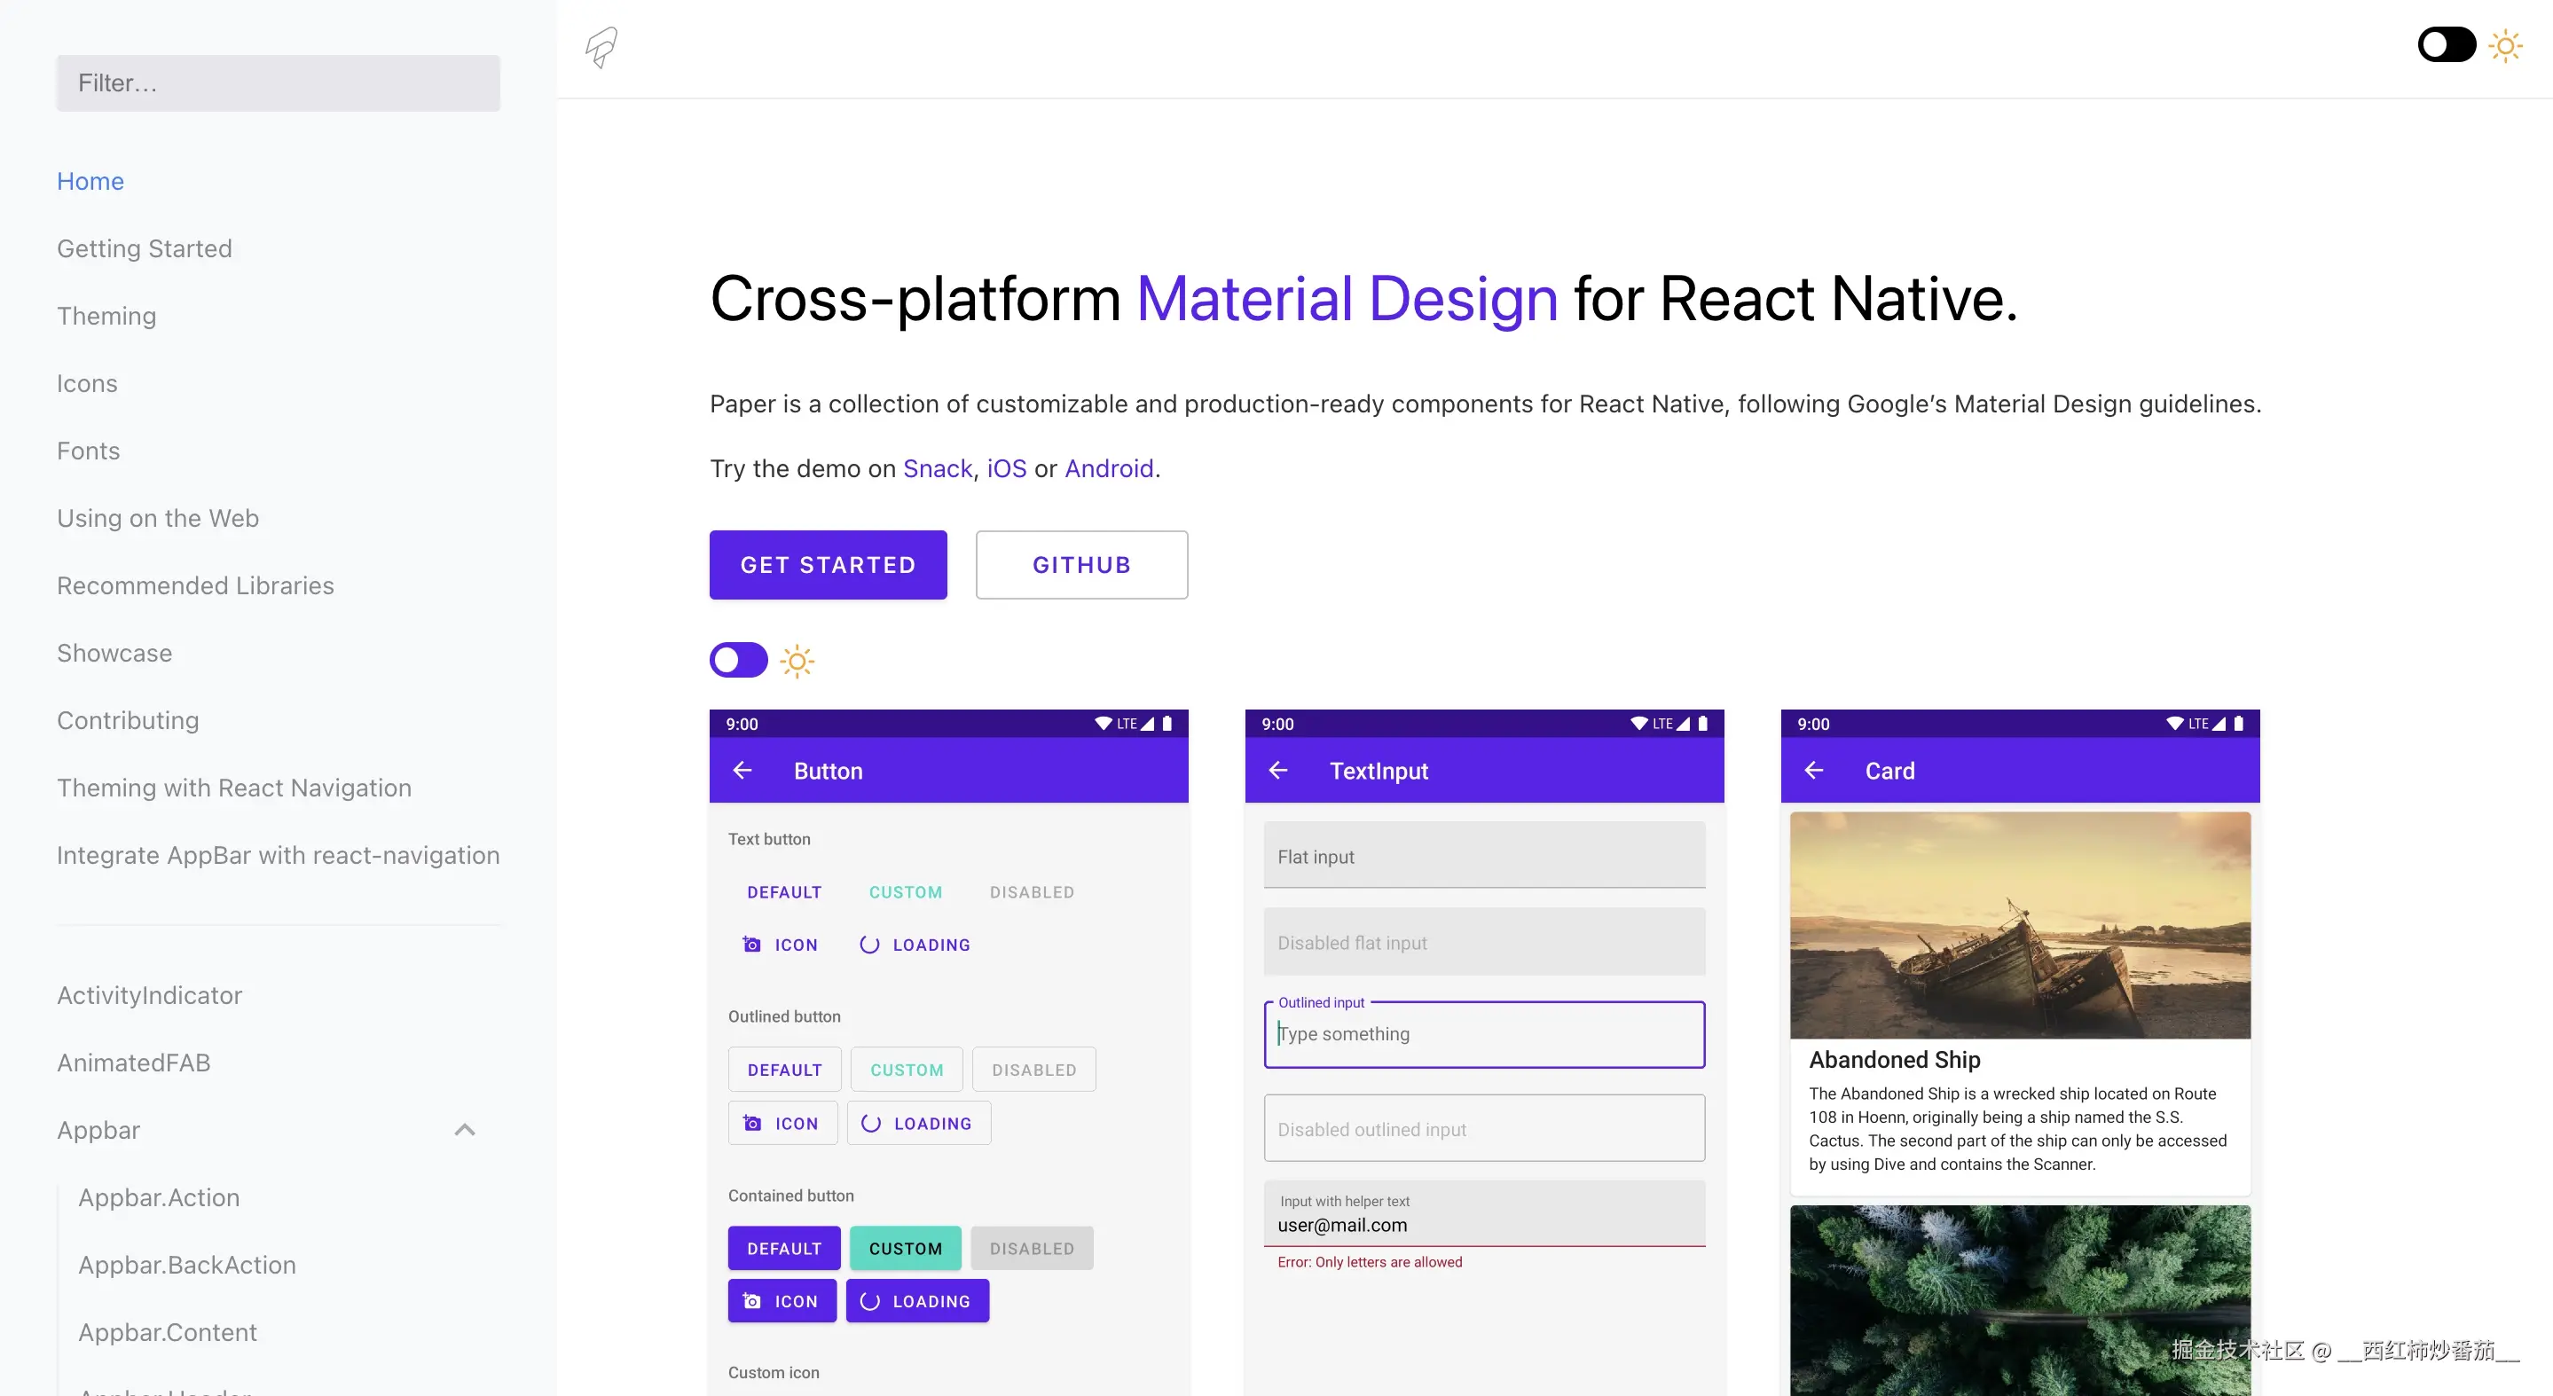Click loading spinner on outlined LOADING button
The height and width of the screenshot is (1396, 2553).
[870, 1123]
